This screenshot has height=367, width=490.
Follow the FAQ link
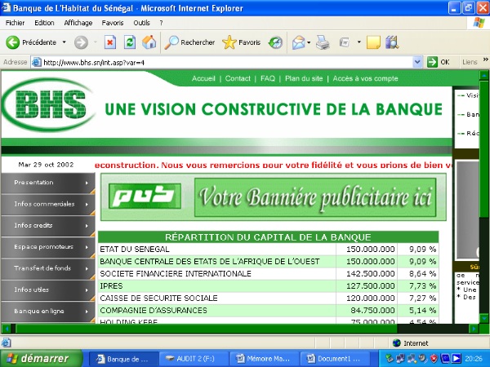click(268, 78)
